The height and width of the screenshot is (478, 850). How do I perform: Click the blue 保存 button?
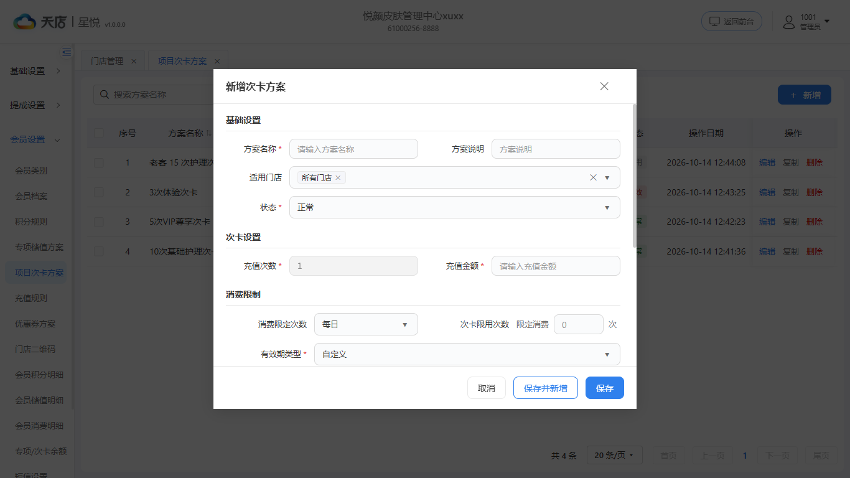(x=605, y=388)
